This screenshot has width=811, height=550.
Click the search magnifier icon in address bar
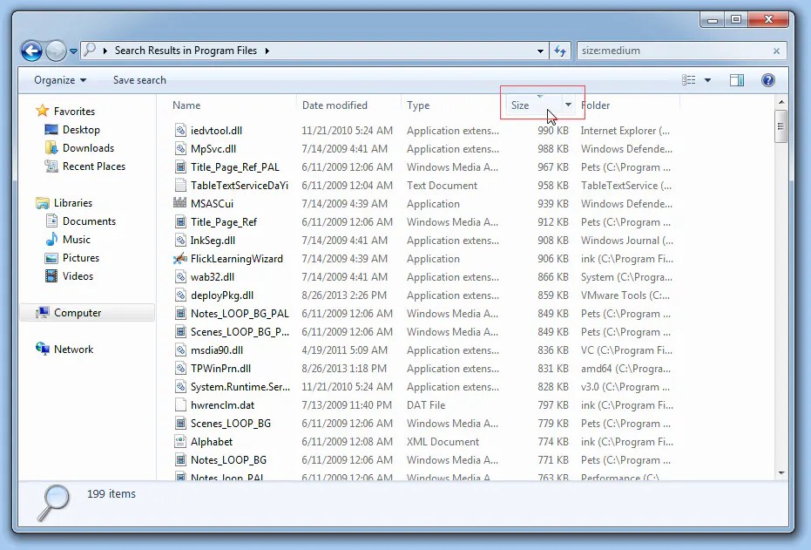[92, 51]
